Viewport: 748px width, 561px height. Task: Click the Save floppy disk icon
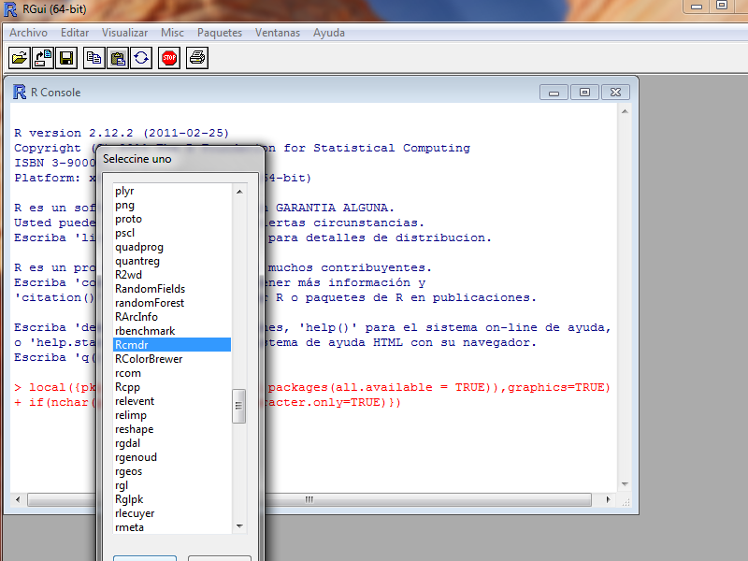66,58
